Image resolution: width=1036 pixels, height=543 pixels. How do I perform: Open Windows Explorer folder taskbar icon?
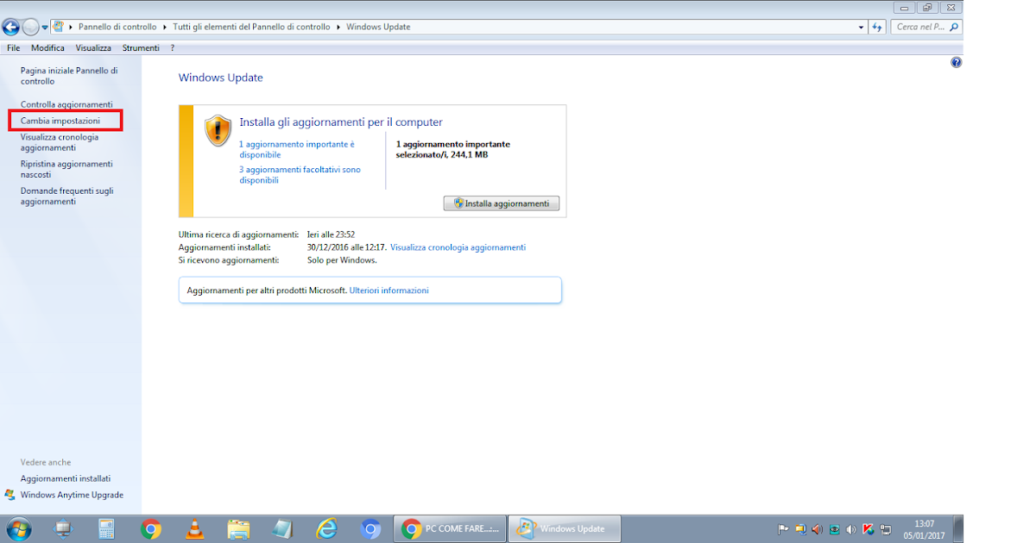point(239,528)
